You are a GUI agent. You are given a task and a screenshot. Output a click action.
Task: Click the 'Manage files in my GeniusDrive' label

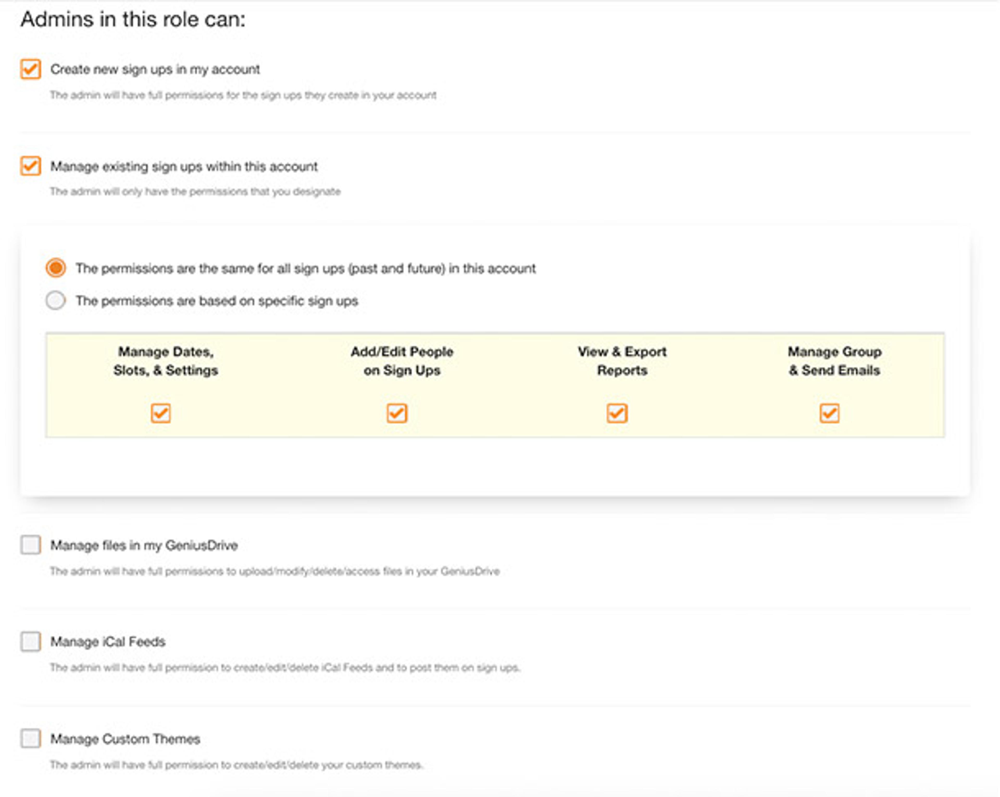[144, 546]
